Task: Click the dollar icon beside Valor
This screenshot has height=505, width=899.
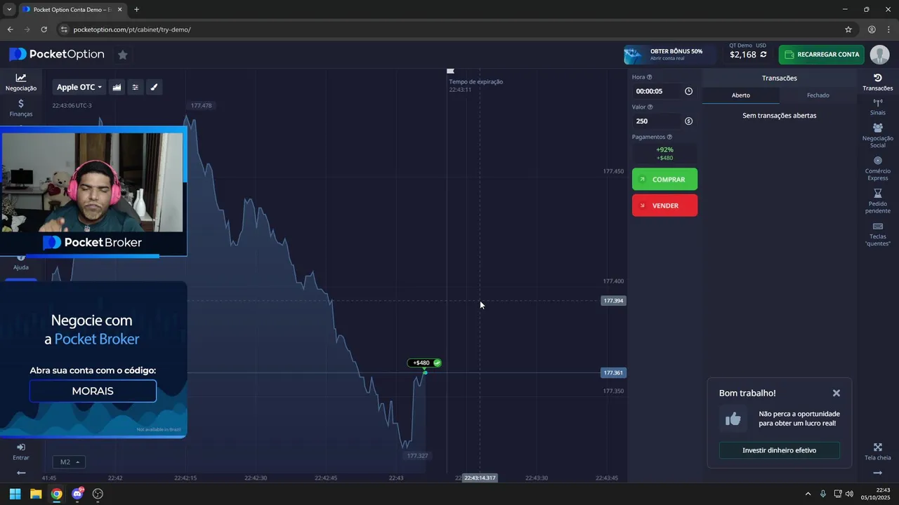Action: pos(688,121)
